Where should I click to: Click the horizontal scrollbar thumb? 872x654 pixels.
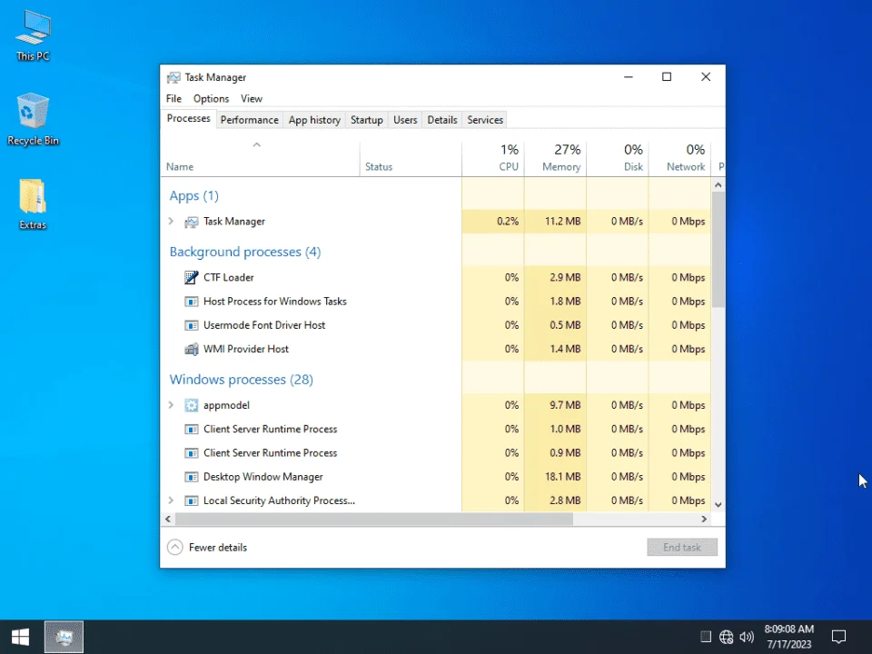tap(373, 519)
